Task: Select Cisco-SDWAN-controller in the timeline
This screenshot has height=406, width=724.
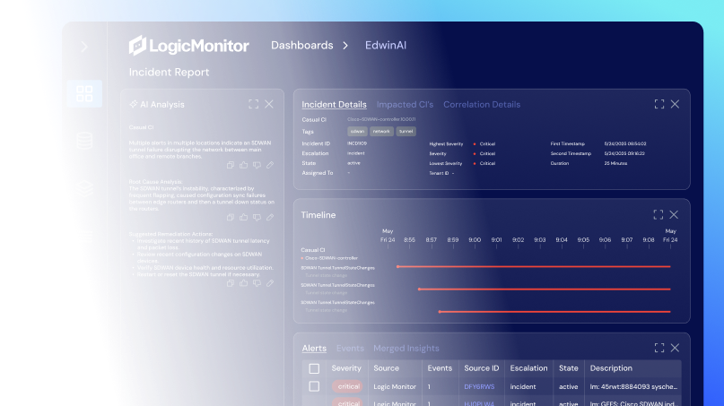Action: click(331, 258)
